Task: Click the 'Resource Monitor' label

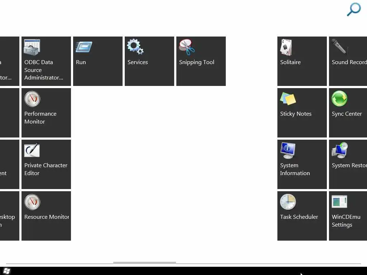Action: [x=47, y=217]
